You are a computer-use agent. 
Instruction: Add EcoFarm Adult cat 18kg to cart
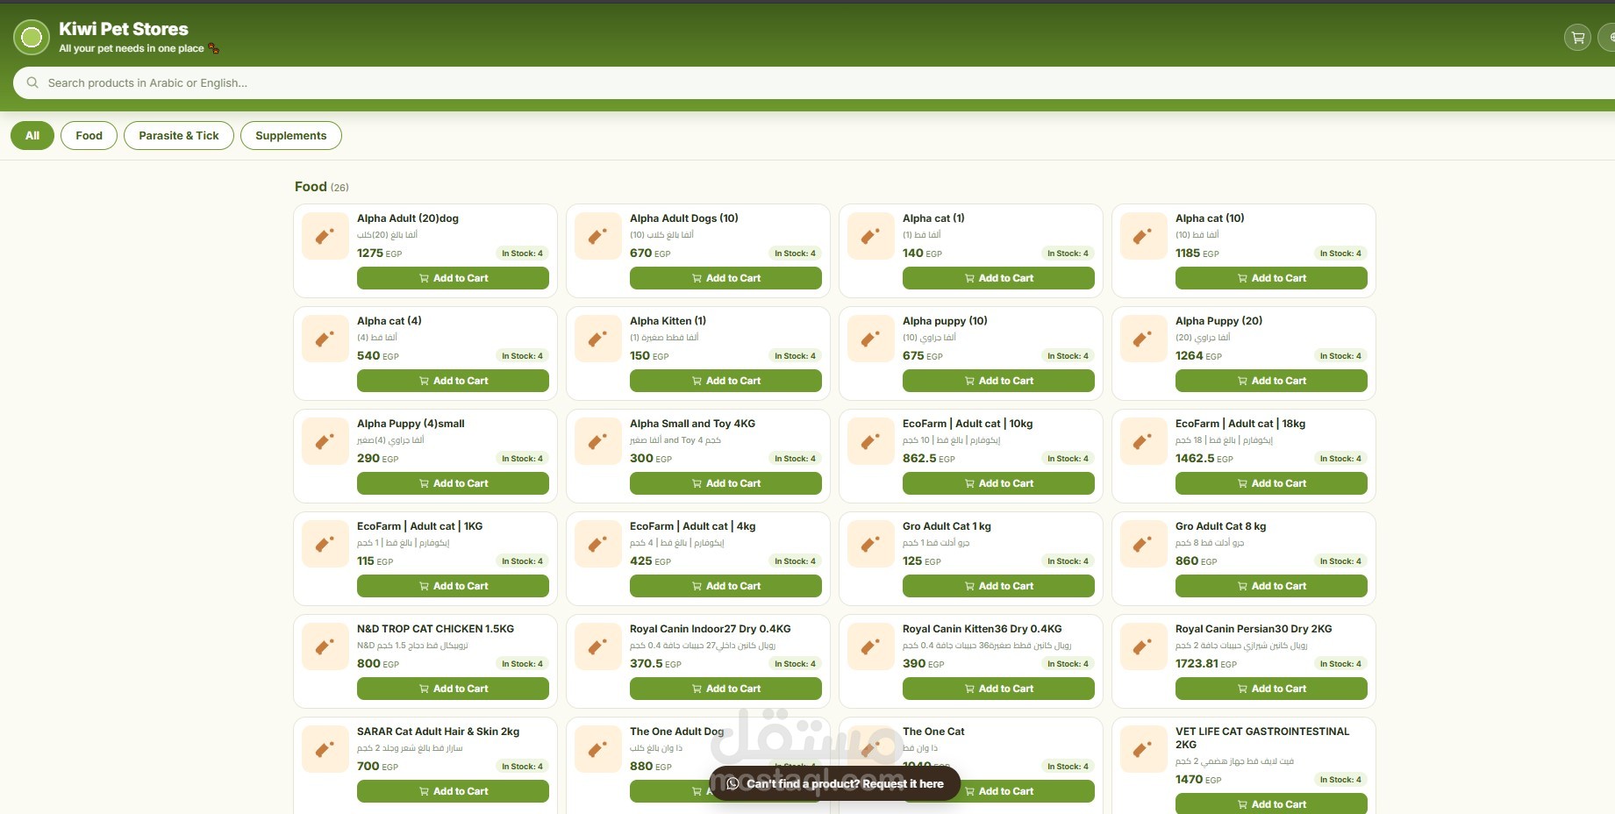tap(1271, 483)
